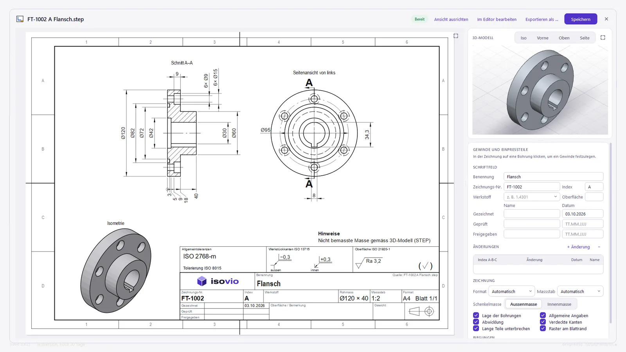Toggle Abwicklung checkbox
626x352 pixels.
pyautogui.click(x=476, y=322)
